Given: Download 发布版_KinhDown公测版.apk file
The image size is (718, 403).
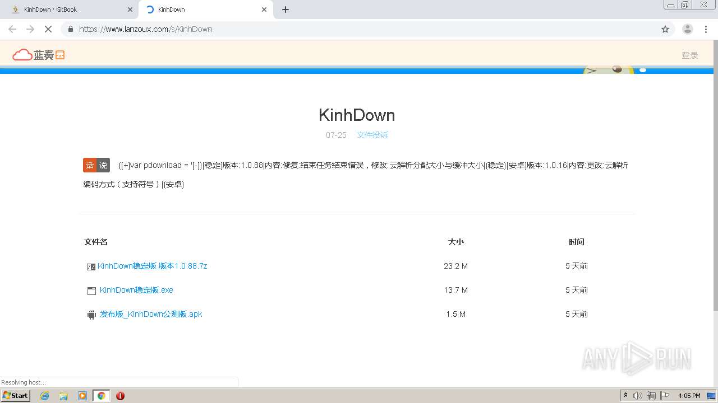Looking at the screenshot, I should pyautogui.click(x=151, y=314).
